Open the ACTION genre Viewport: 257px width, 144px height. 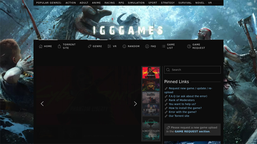click(x=71, y=3)
